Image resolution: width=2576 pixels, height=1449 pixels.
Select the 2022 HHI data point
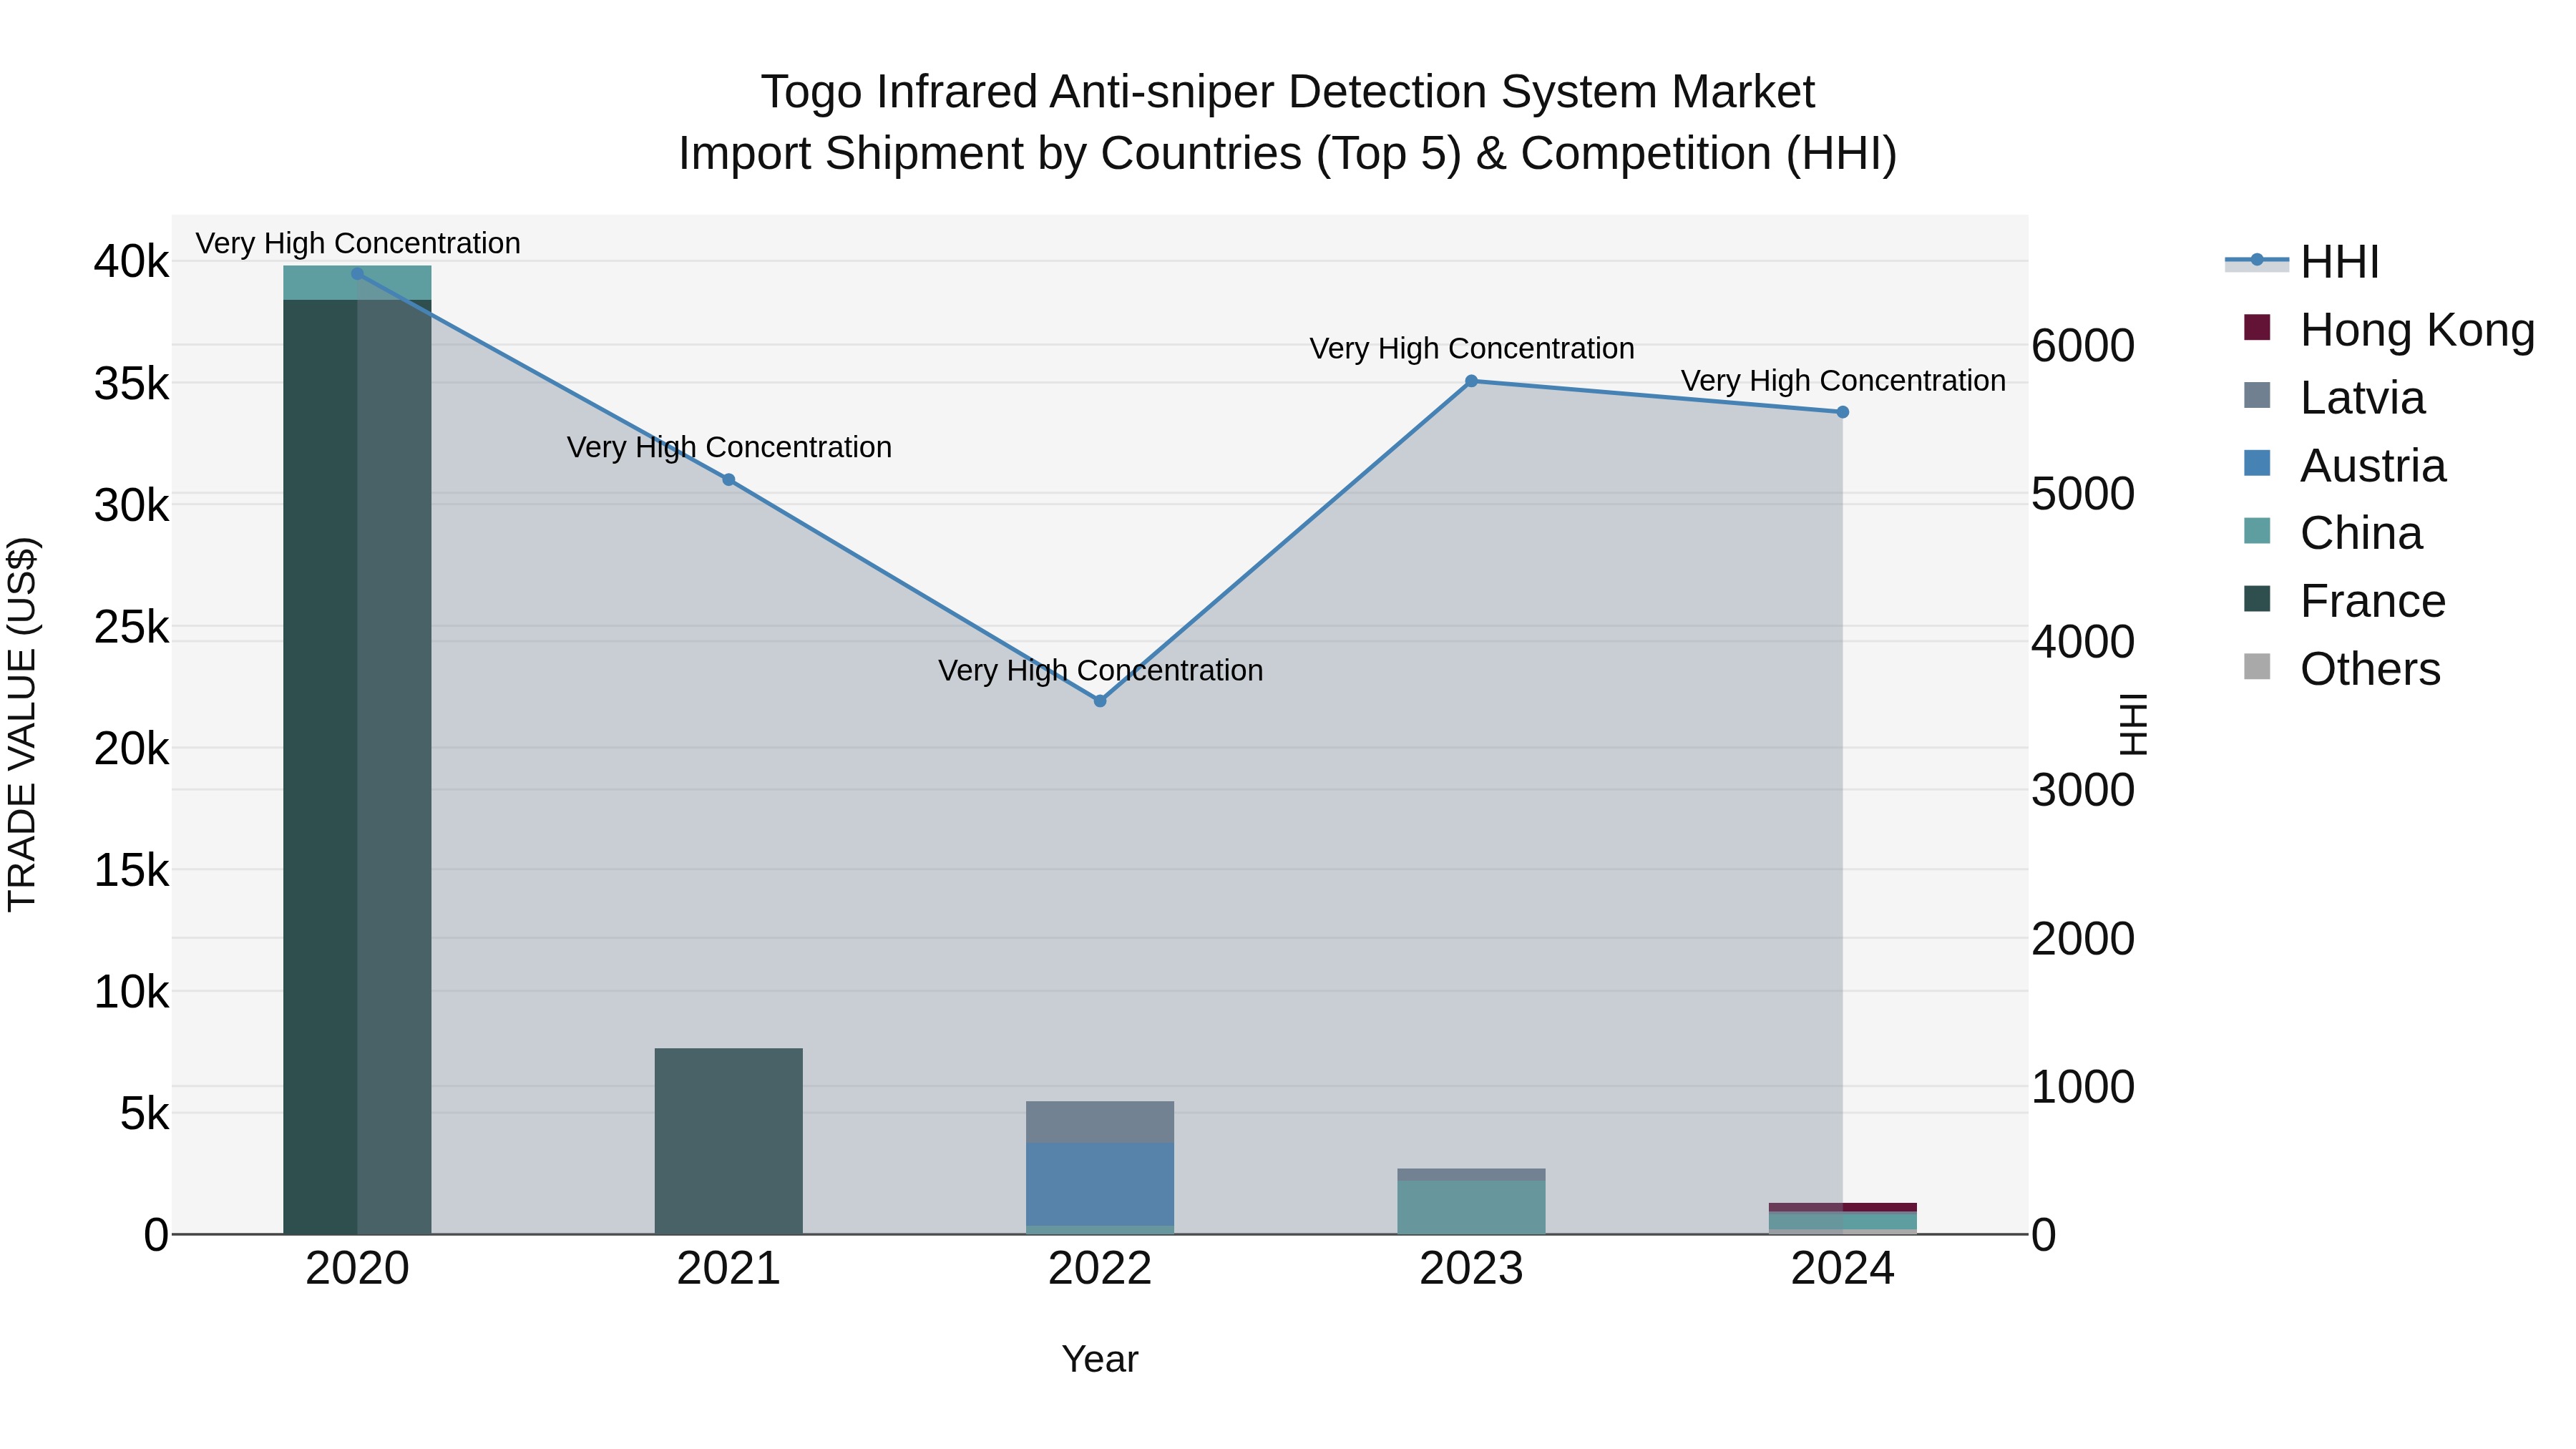(1100, 701)
